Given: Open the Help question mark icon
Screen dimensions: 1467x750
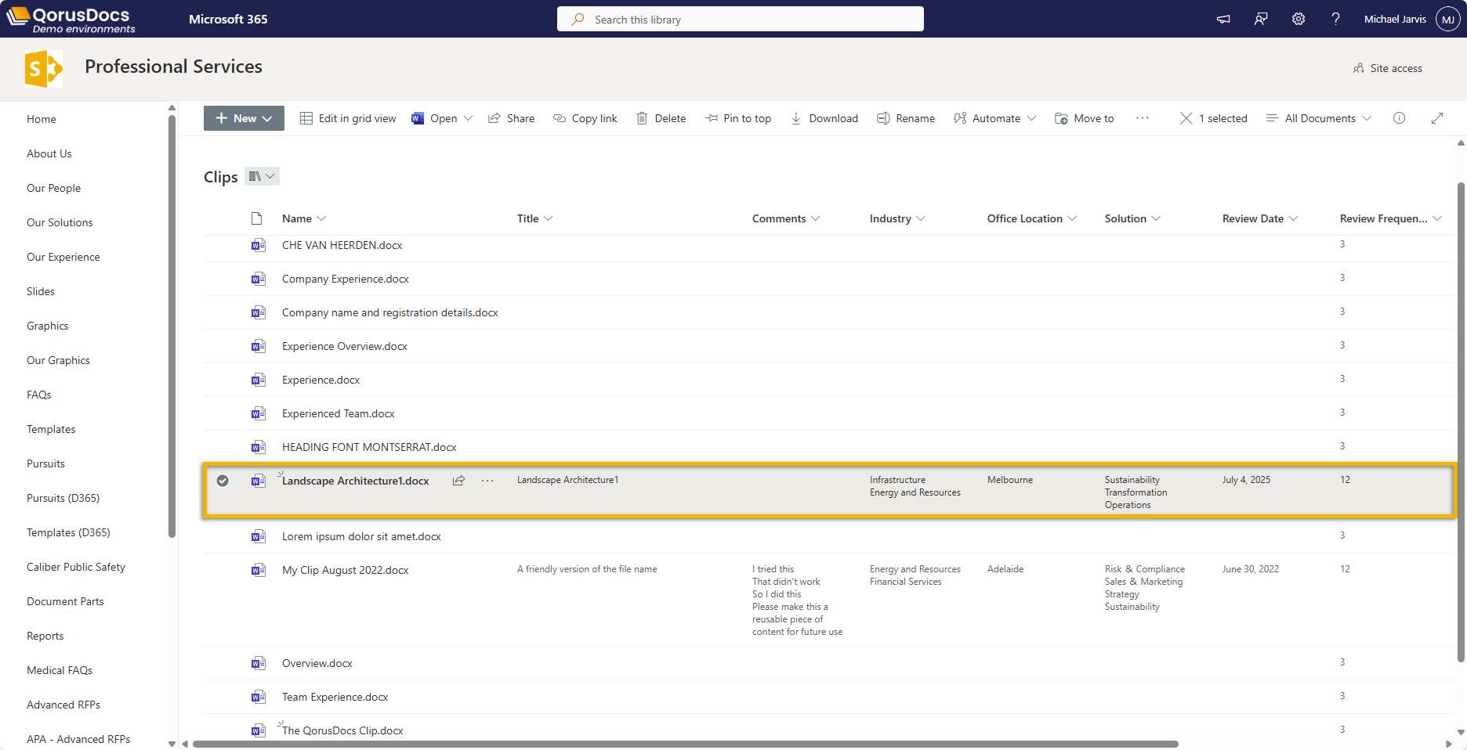Looking at the screenshot, I should point(1335,19).
